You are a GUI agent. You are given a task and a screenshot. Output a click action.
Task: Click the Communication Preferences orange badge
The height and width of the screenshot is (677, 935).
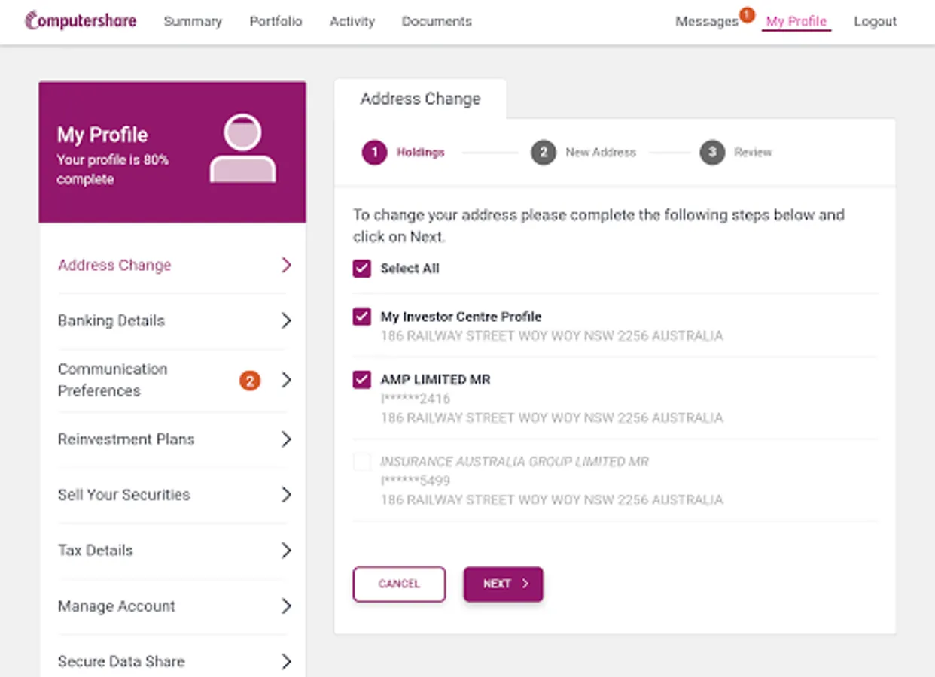[x=250, y=381]
